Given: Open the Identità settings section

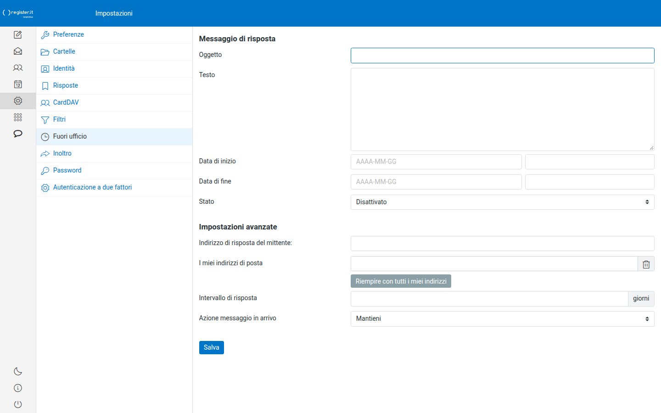Looking at the screenshot, I should click(x=114, y=69).
